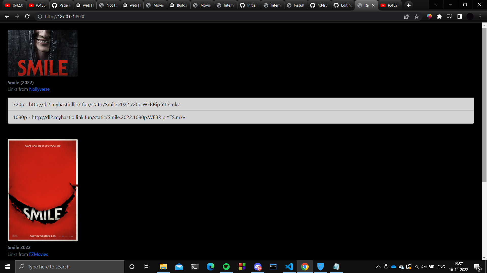Mute system volume from the tray

click(x=424, y=267)
